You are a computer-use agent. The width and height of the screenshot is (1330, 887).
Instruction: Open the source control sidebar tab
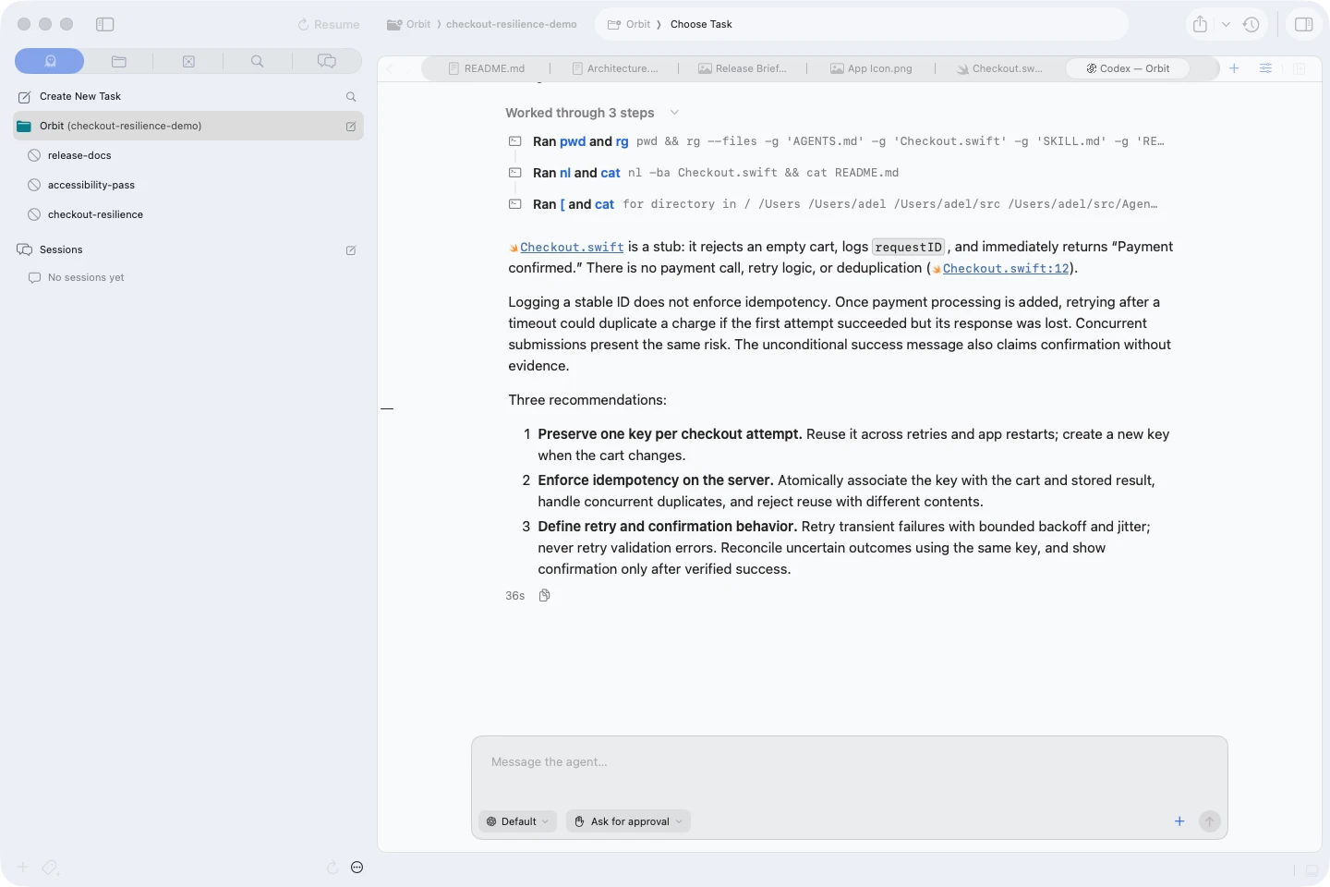(x=188, y=61)
